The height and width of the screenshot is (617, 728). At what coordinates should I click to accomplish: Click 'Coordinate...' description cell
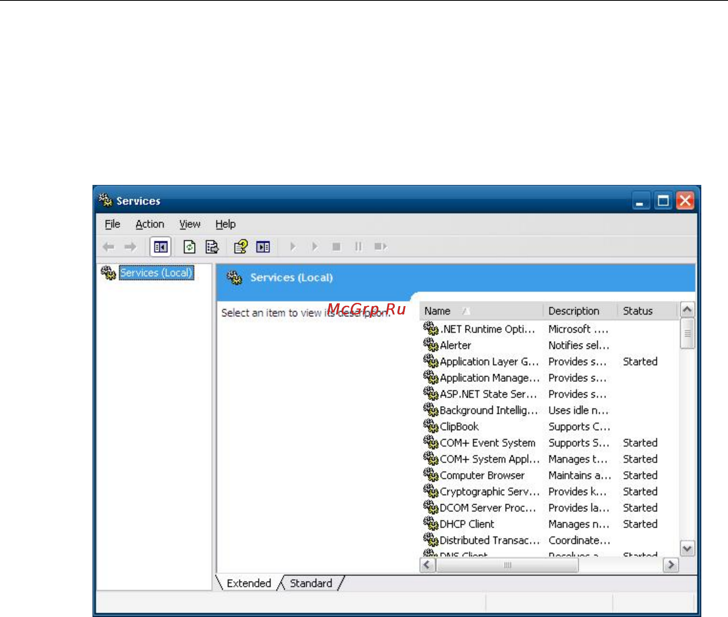[579, 540]
